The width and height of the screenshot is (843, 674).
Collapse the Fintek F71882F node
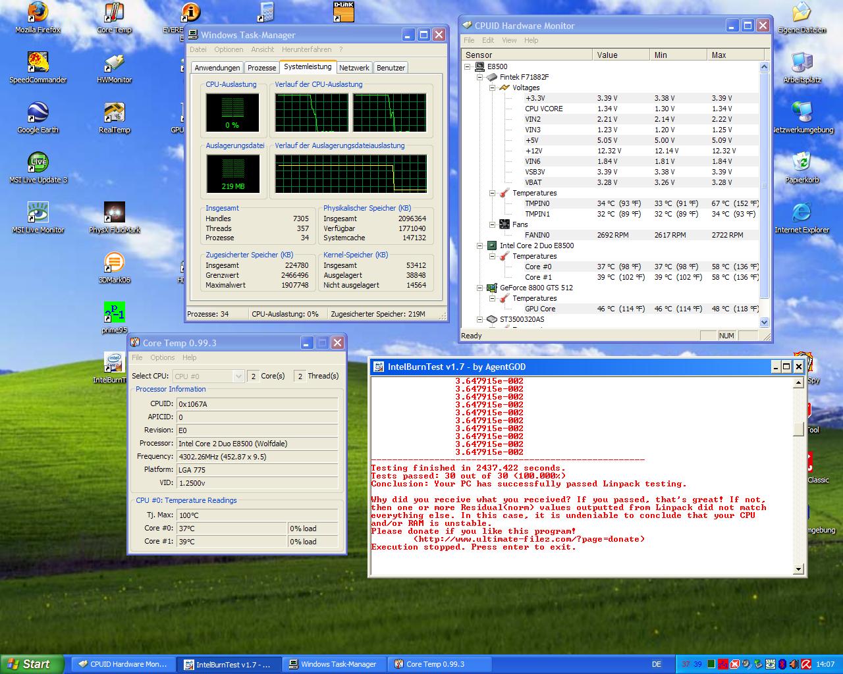(480, 77)
